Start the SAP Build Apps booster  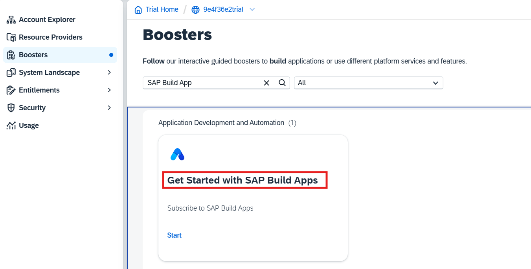[x=175, y=235]
